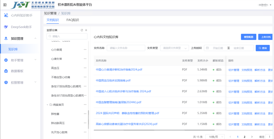
Task: Open more options for 不稳定型心绞痛
Action: point(85,77)
